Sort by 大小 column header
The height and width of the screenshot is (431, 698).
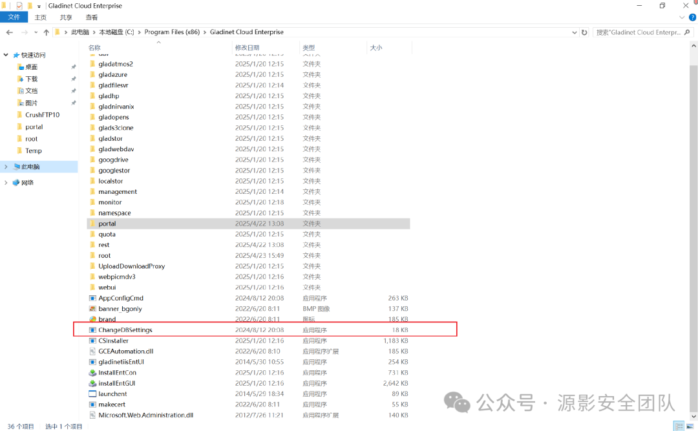375,48
